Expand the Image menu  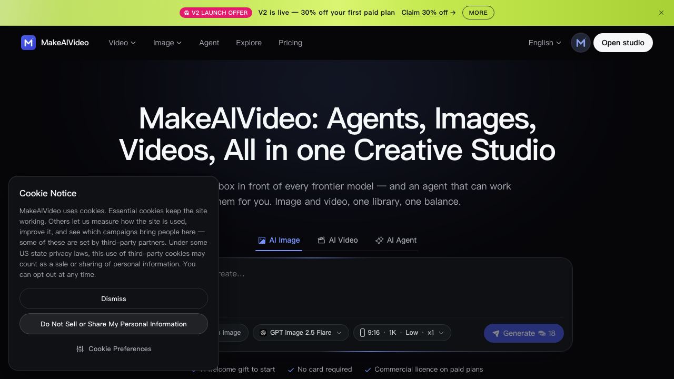click(x=167, y=43)
